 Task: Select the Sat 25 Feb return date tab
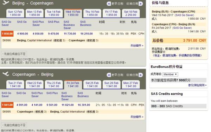point(92,85)
